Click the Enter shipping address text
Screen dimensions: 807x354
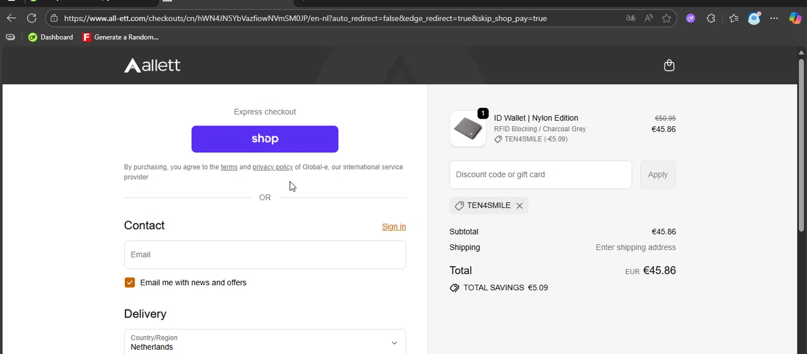pyautogui.click(x=635, y=248)
